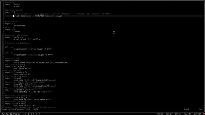Click the VOL volume indicator
The height and width of the screenshot is (115, 205).
tap(188, 114)
